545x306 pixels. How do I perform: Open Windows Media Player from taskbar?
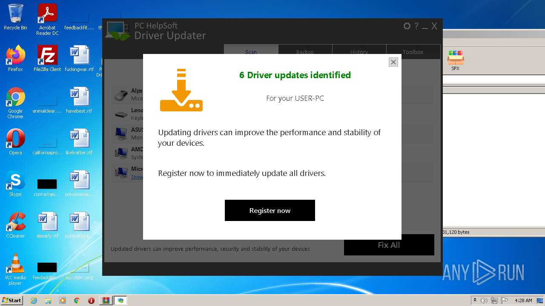pyautogui.click(x=63, y=300)
